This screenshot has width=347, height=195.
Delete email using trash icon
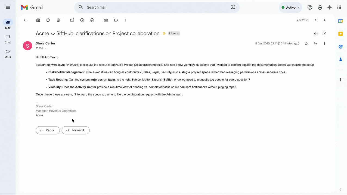58,20
